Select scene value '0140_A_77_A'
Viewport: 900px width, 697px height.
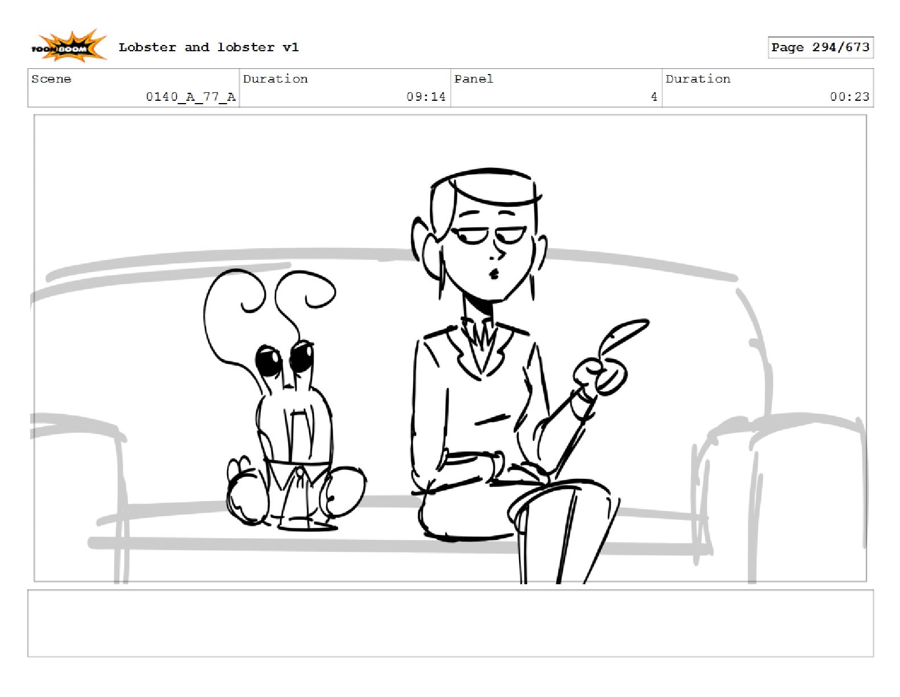point(191,97)
